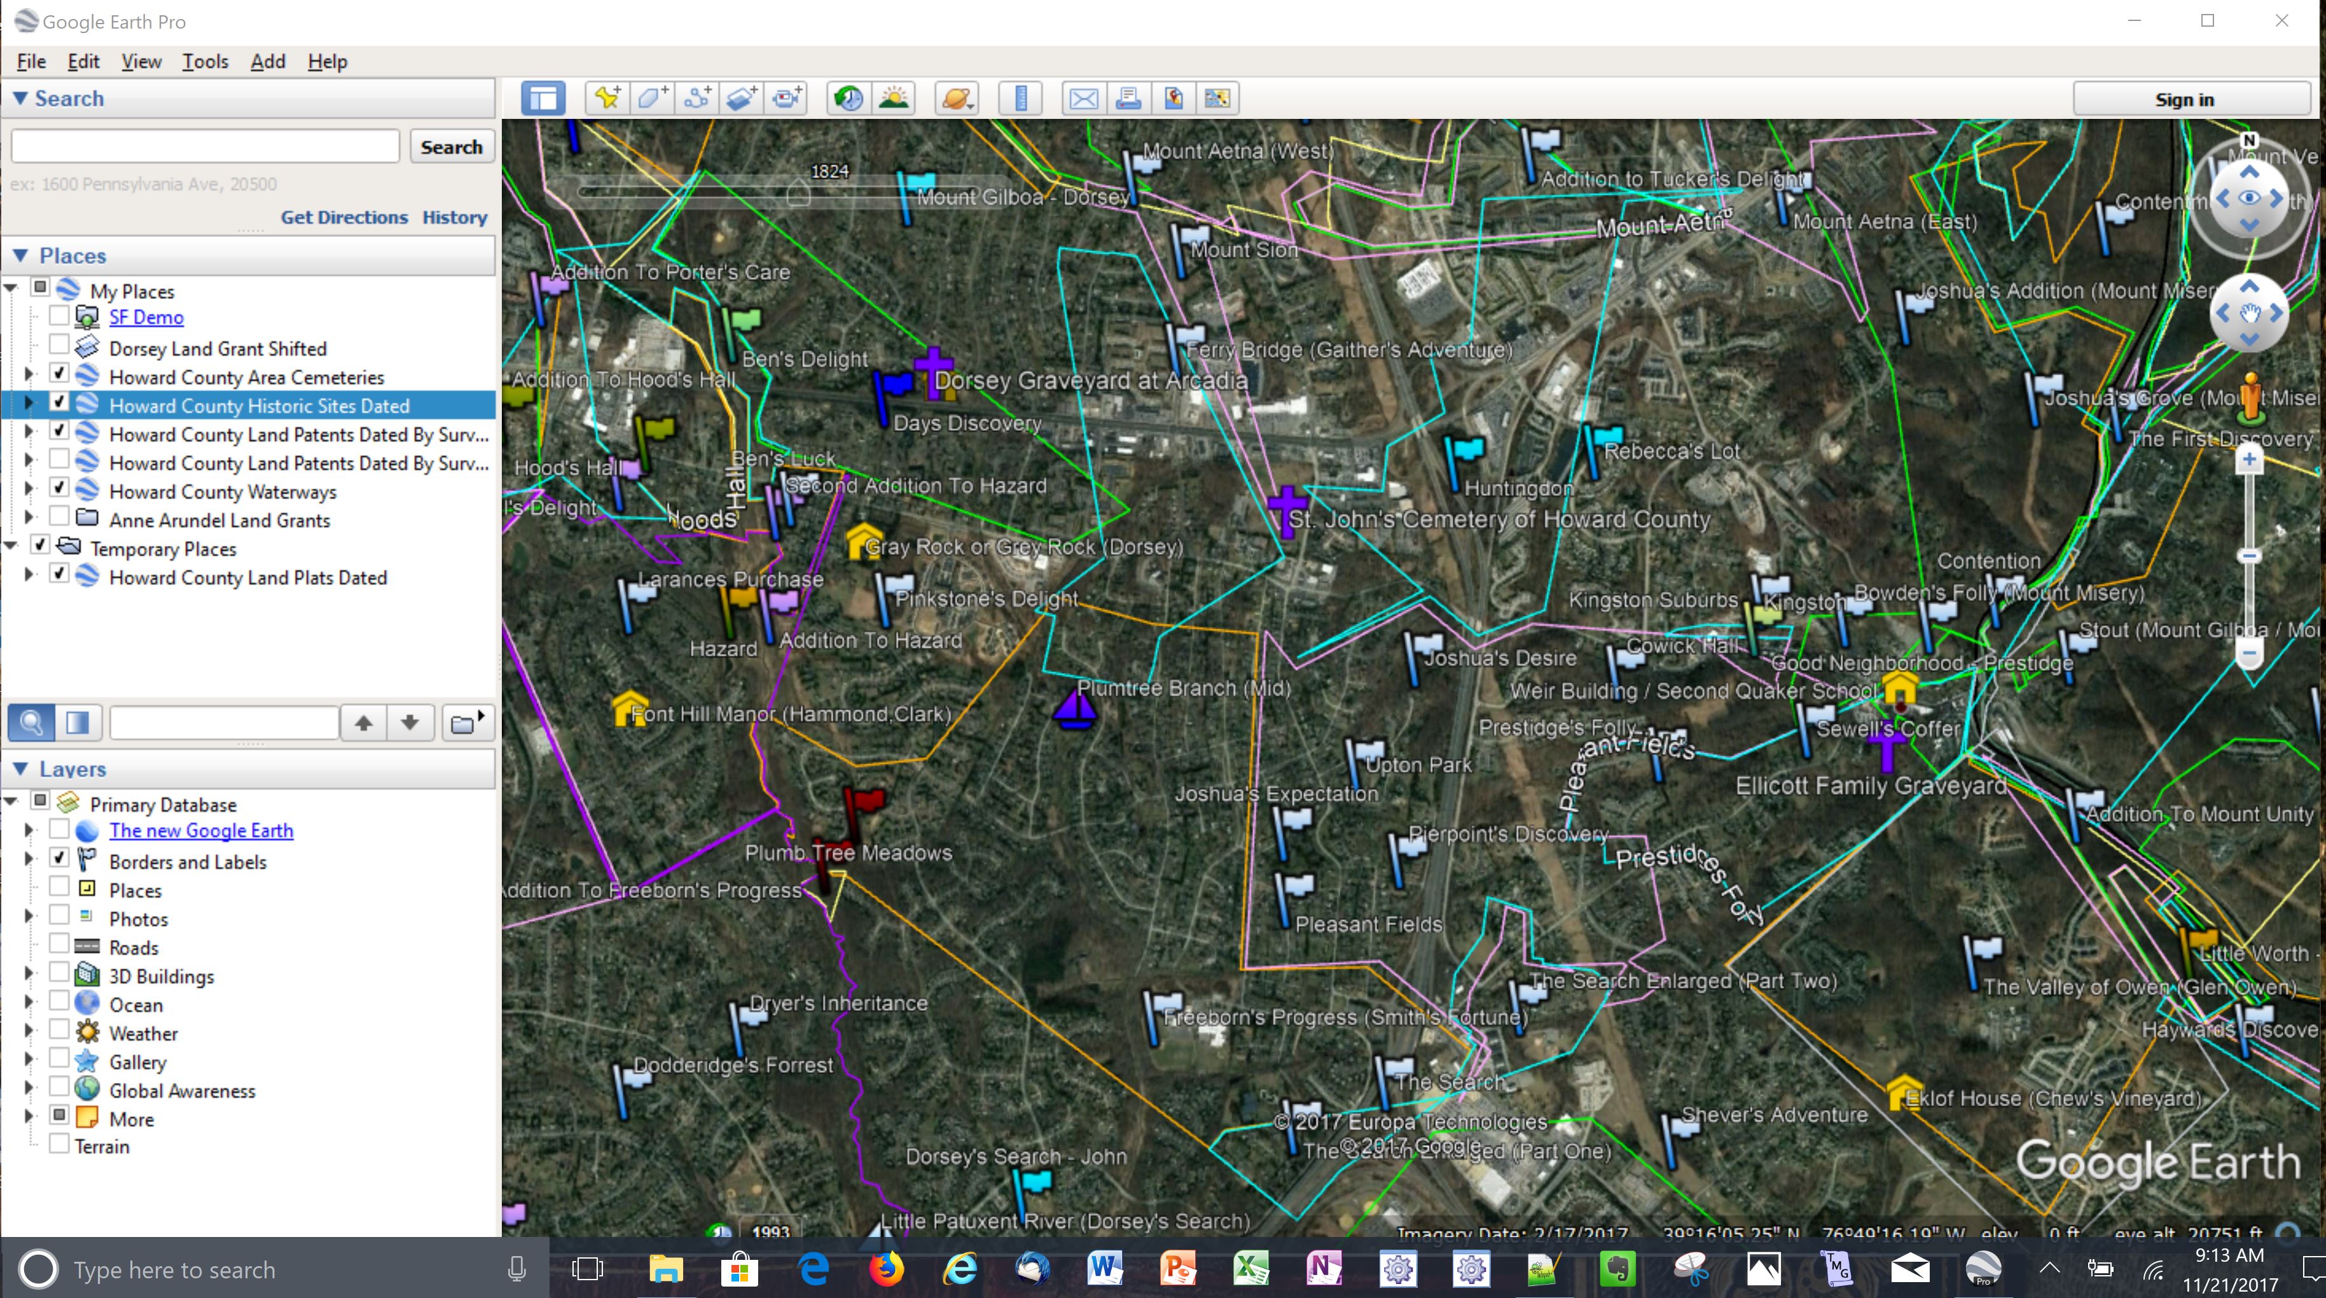Click the Search button
2326x1298 pixels.
click(452, 146)
